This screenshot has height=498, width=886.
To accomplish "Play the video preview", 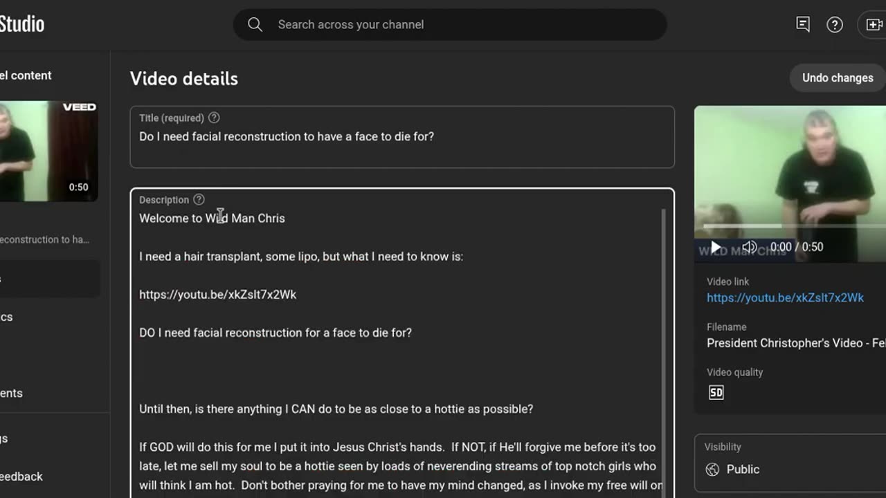I will 716,247.
